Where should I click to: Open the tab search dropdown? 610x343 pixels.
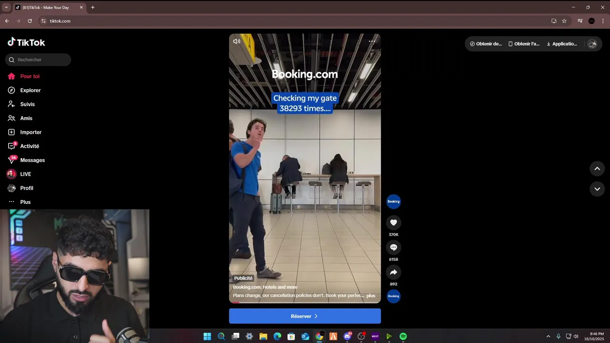(6, 7)
